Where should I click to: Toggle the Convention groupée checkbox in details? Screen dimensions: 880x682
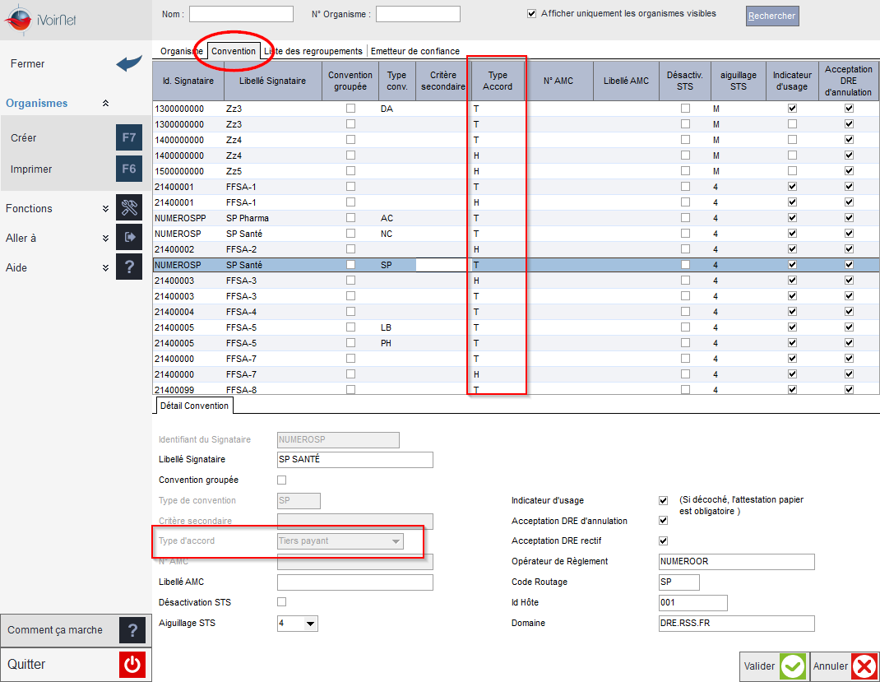click(x=282, y=480)
